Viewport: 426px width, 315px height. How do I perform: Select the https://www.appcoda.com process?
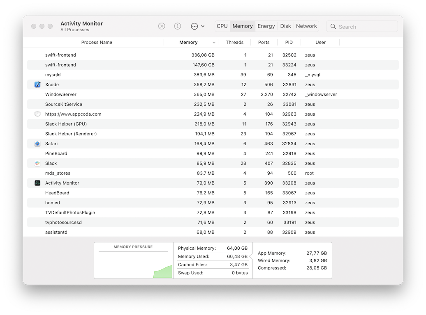[73, 114]
